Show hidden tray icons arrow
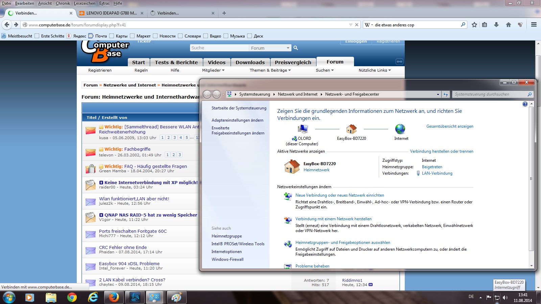 pos(480,298)
